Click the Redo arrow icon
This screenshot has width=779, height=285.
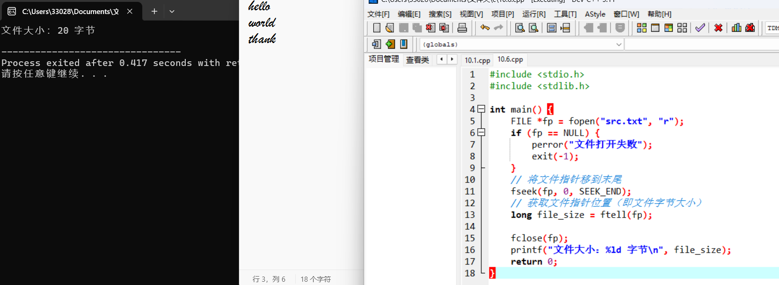499,28
